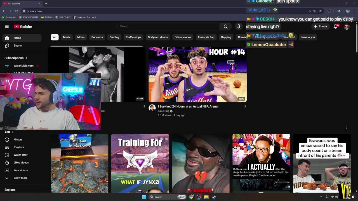Viewport: 358px width, 201px height.
Task: Click FaZe Rug channel name
Action: [164, 111]
